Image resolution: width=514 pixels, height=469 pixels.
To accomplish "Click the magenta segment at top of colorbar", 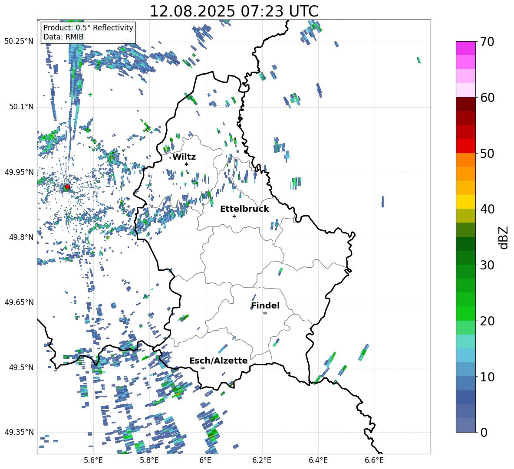I will click(465, 49).
